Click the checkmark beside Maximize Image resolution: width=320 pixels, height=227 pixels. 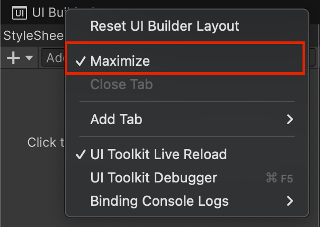click(81, 61)
